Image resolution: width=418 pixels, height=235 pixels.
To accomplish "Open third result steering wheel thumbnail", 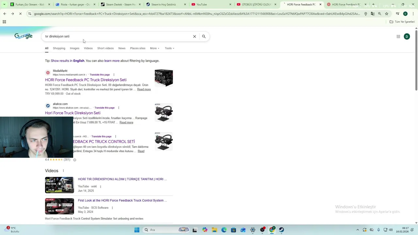I will 164,141.
